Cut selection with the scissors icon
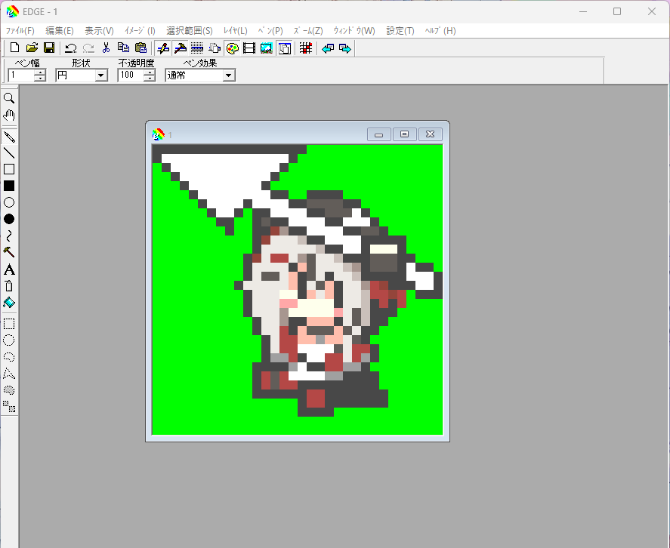670x548 pixels. pyautogui.click(x=106, y=48)
